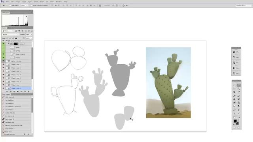
Task: Hide the 'Layer 1' layer
Action: [4, 58]
